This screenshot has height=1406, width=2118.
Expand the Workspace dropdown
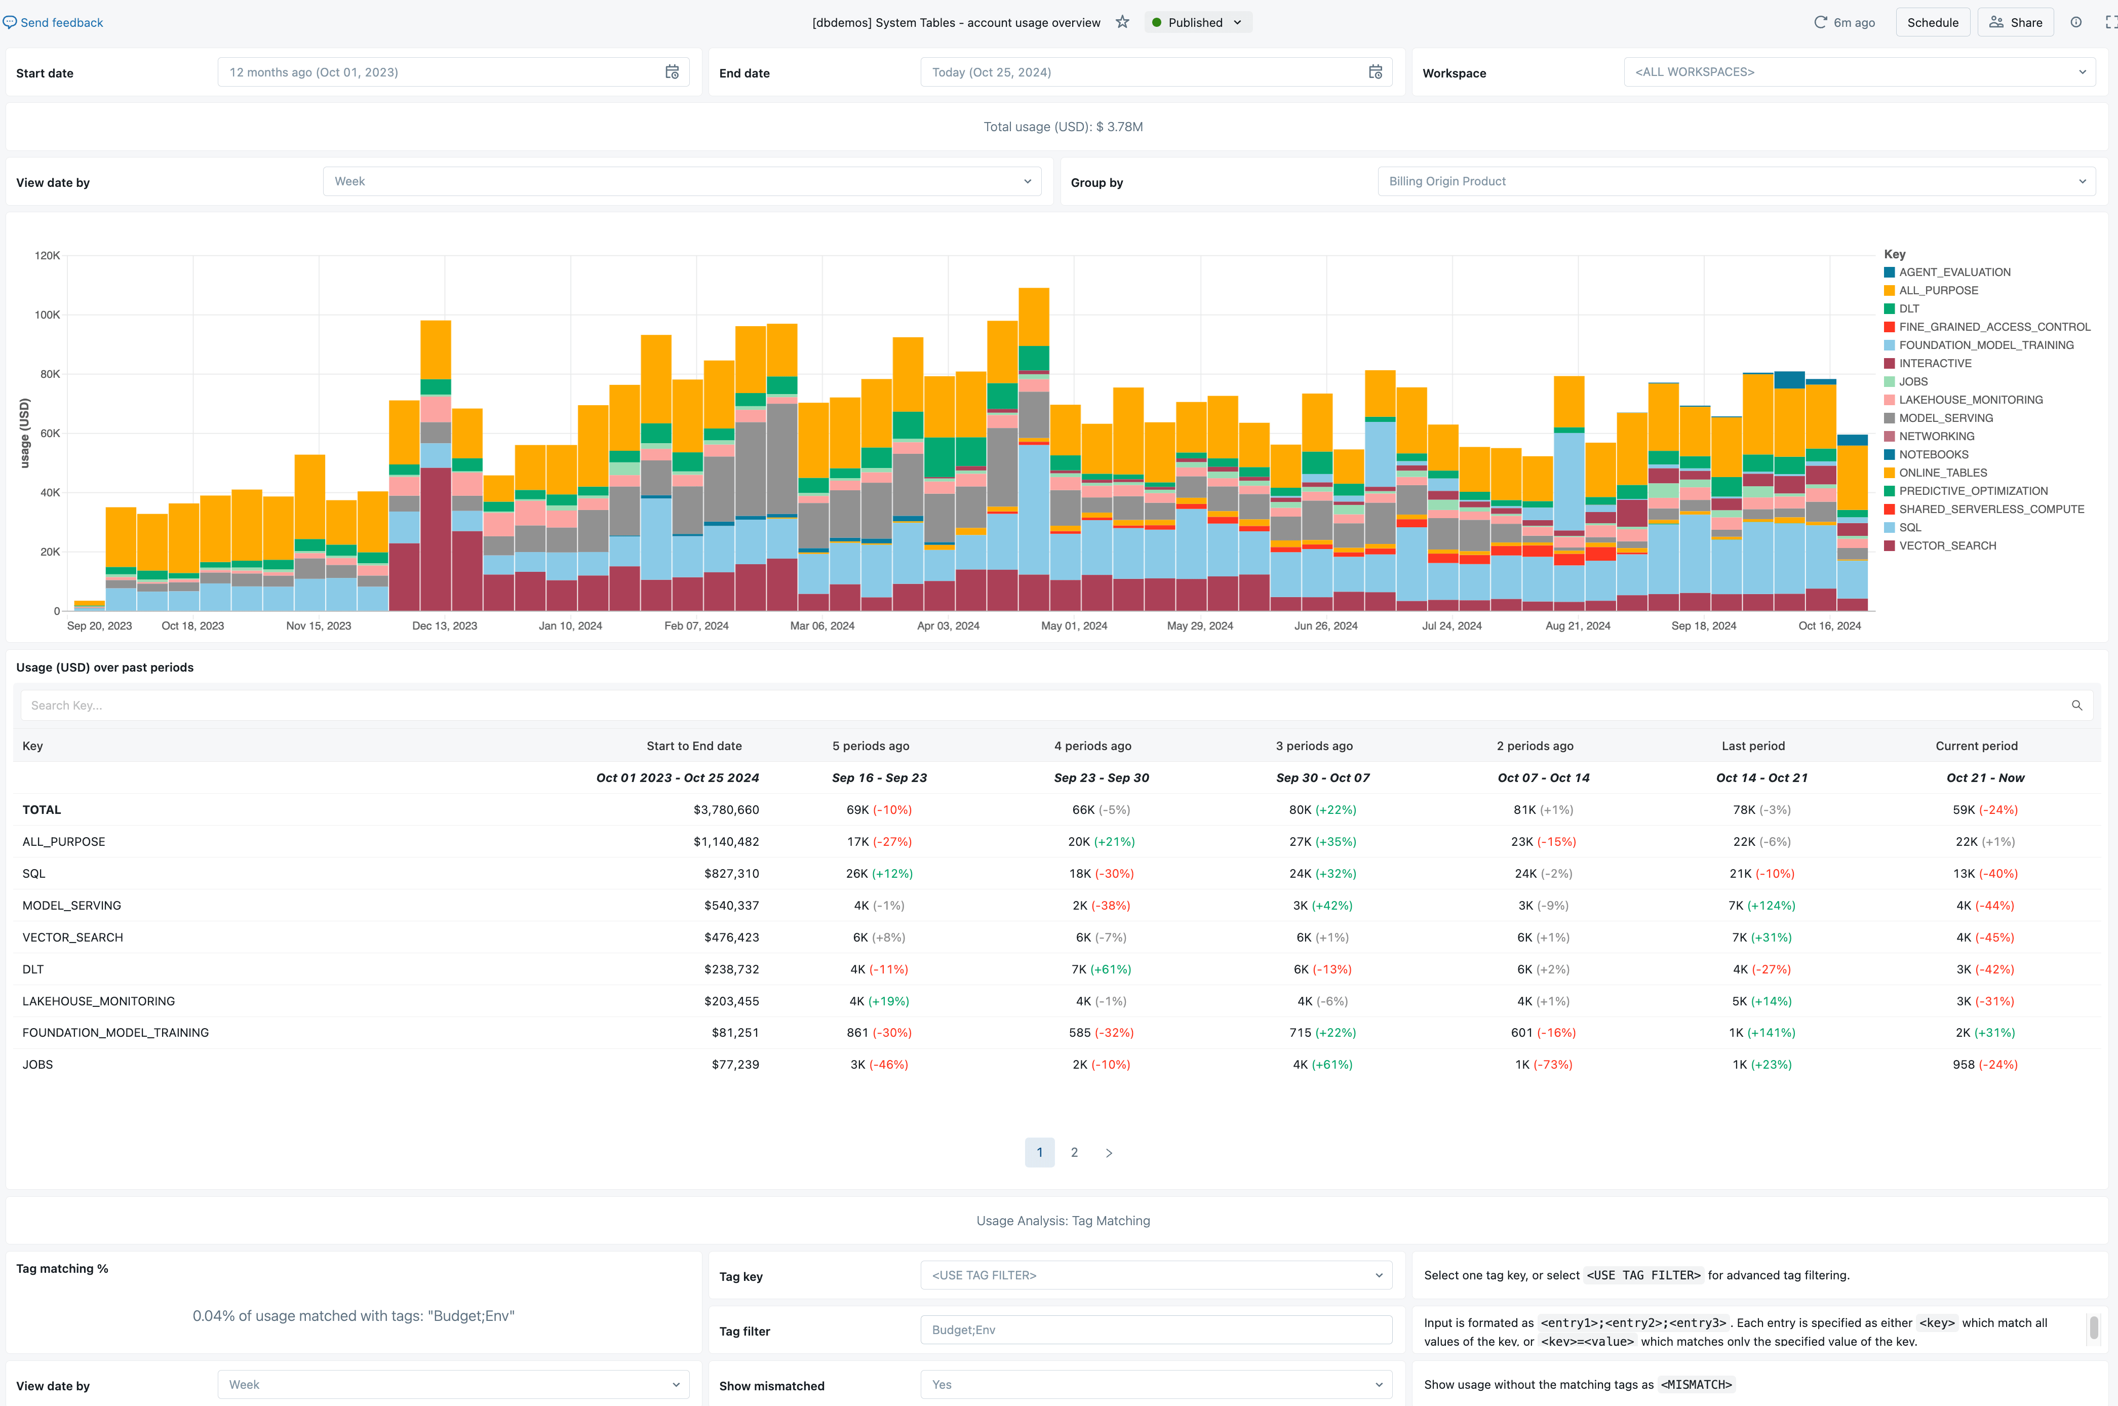1859,72
